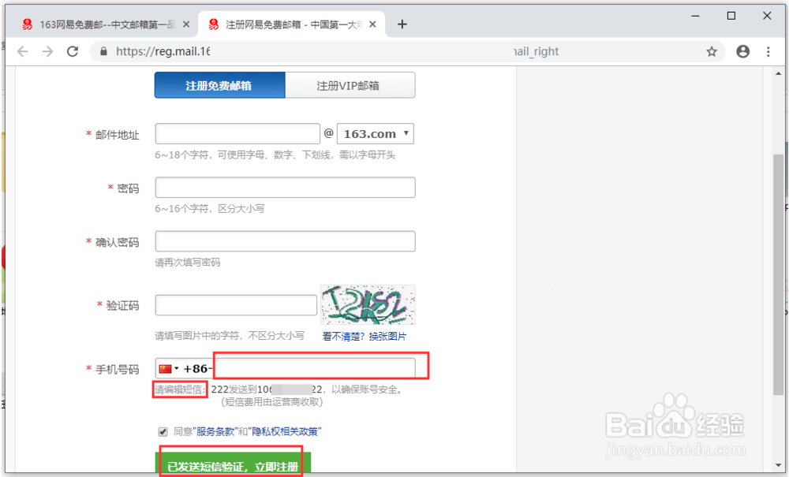This screenshot has height=477, width=789.
Task: Click the hint 请填写图片中的字符,不区分大小写
Action: 230,335
